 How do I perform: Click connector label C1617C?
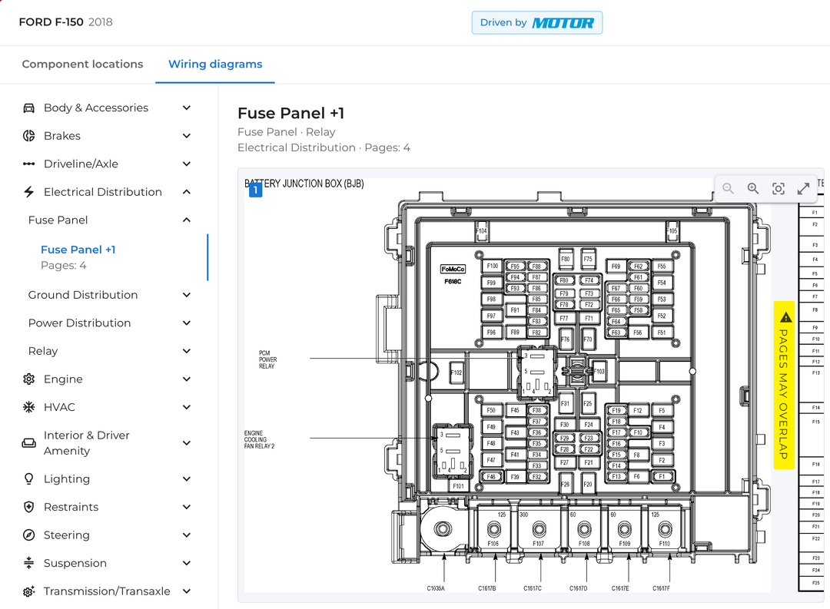coord(533,588)
